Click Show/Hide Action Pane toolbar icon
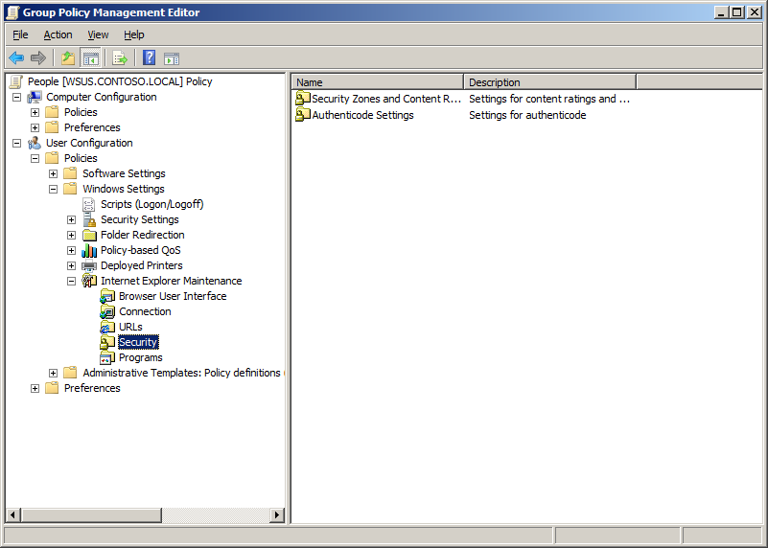Viewport: 768px width, 548px height. 172,57
